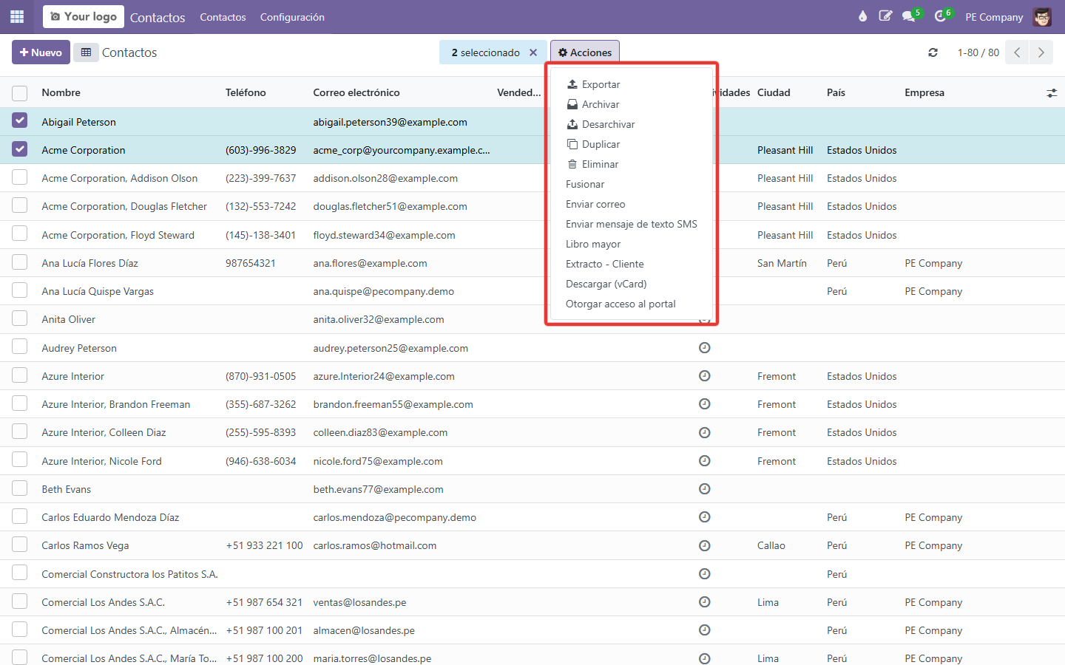Select Extracto - Cliente action

[x=632, y=264]
